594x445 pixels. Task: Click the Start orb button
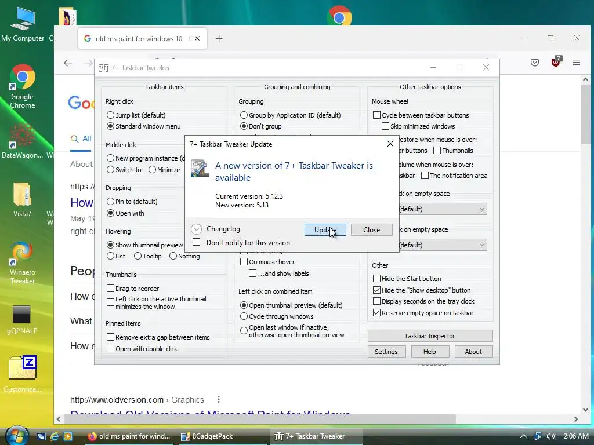pos(16,435)
